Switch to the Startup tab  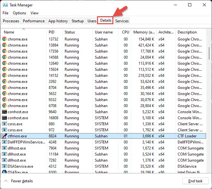(x=77, y=21)
